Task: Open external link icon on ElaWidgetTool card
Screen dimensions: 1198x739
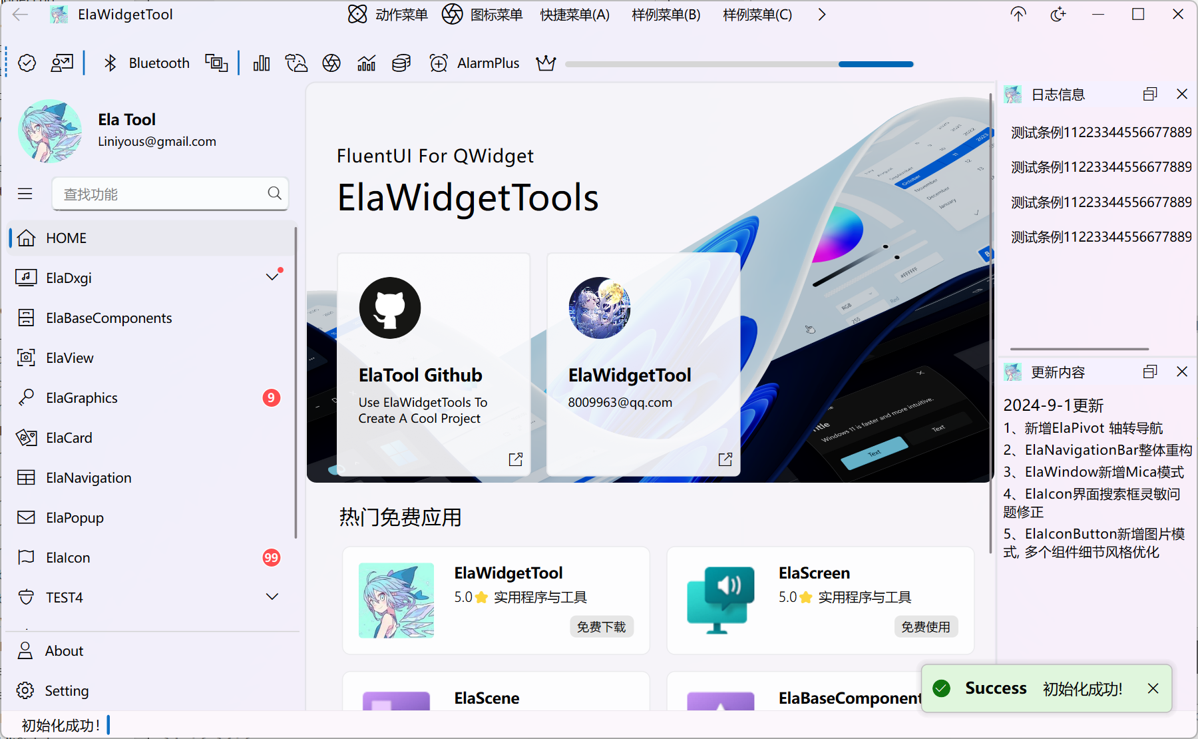Action: (725, 459)
